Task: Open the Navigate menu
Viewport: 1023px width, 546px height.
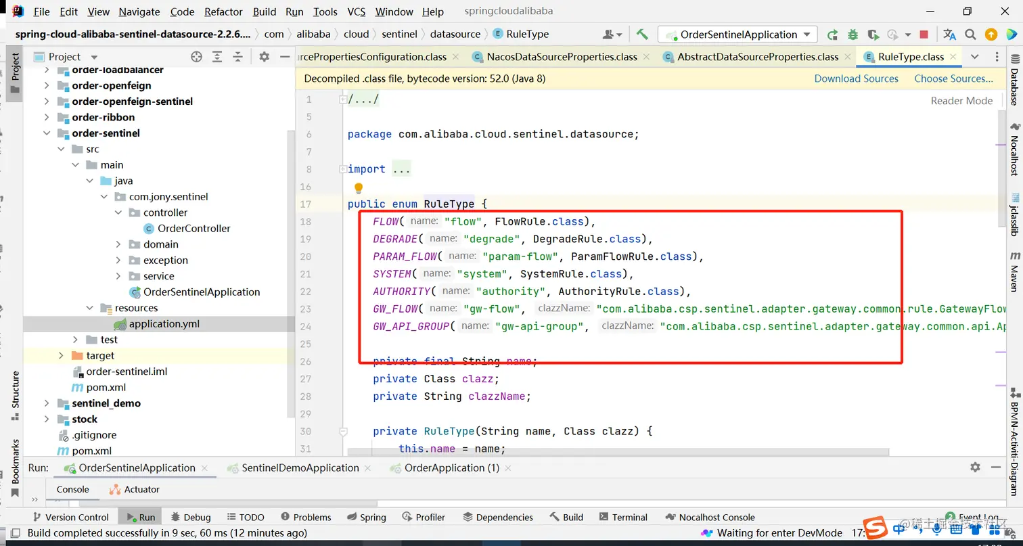Action: [140, 12]
